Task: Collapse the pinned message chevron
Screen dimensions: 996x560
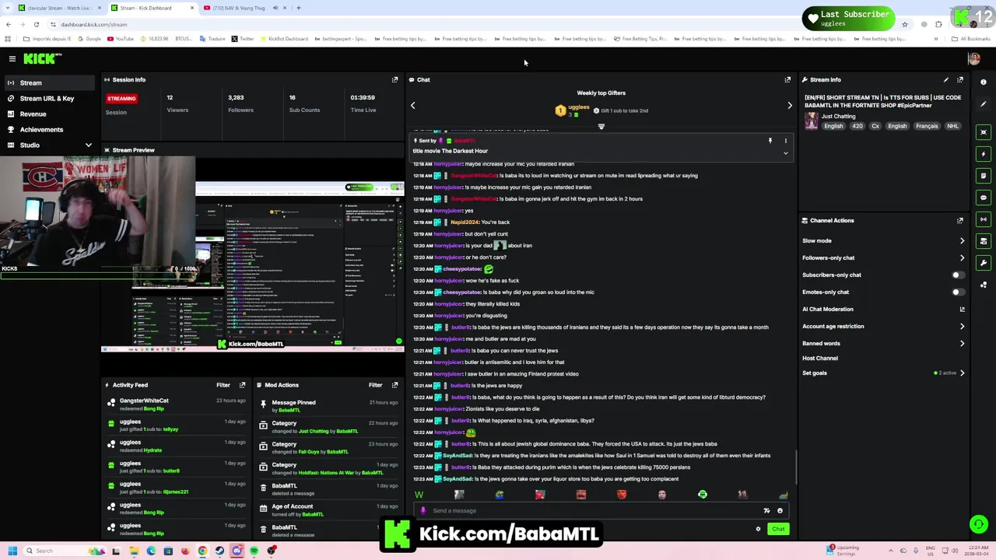Action: point(785,153)
